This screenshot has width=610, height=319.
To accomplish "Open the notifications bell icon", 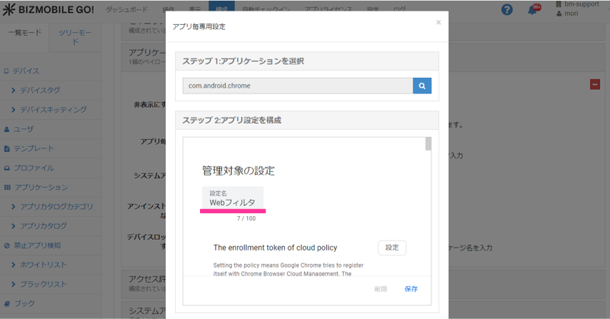I will pyautogui.click(x=532, y=9).
